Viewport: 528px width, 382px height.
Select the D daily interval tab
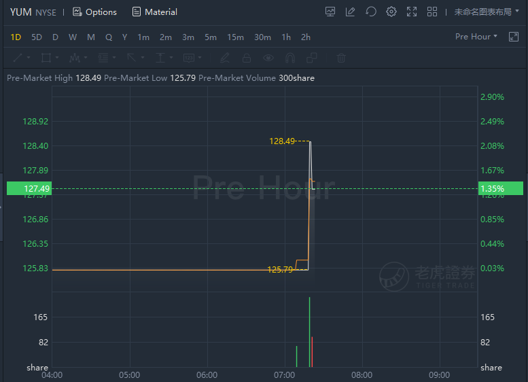click(55, 37)
